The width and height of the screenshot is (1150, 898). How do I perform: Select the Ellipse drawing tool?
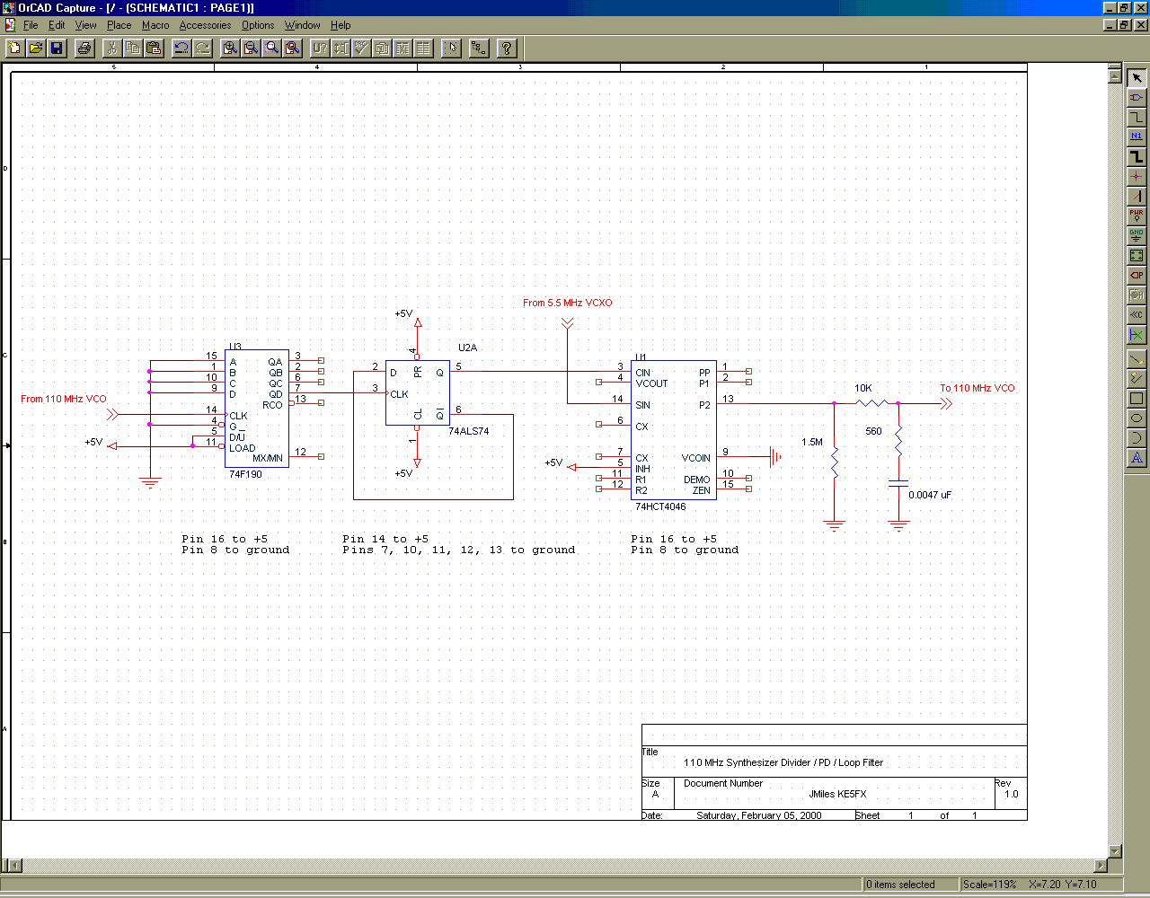[x=1137, y=418]
